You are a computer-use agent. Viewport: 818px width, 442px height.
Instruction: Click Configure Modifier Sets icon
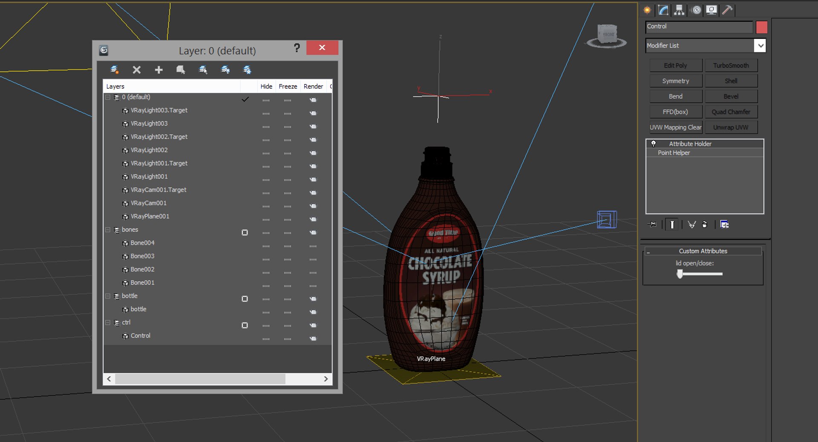click(x=724, y=224)
